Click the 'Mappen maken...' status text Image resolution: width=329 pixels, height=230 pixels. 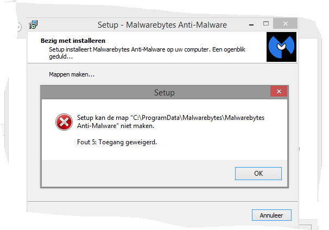(72, 74)
